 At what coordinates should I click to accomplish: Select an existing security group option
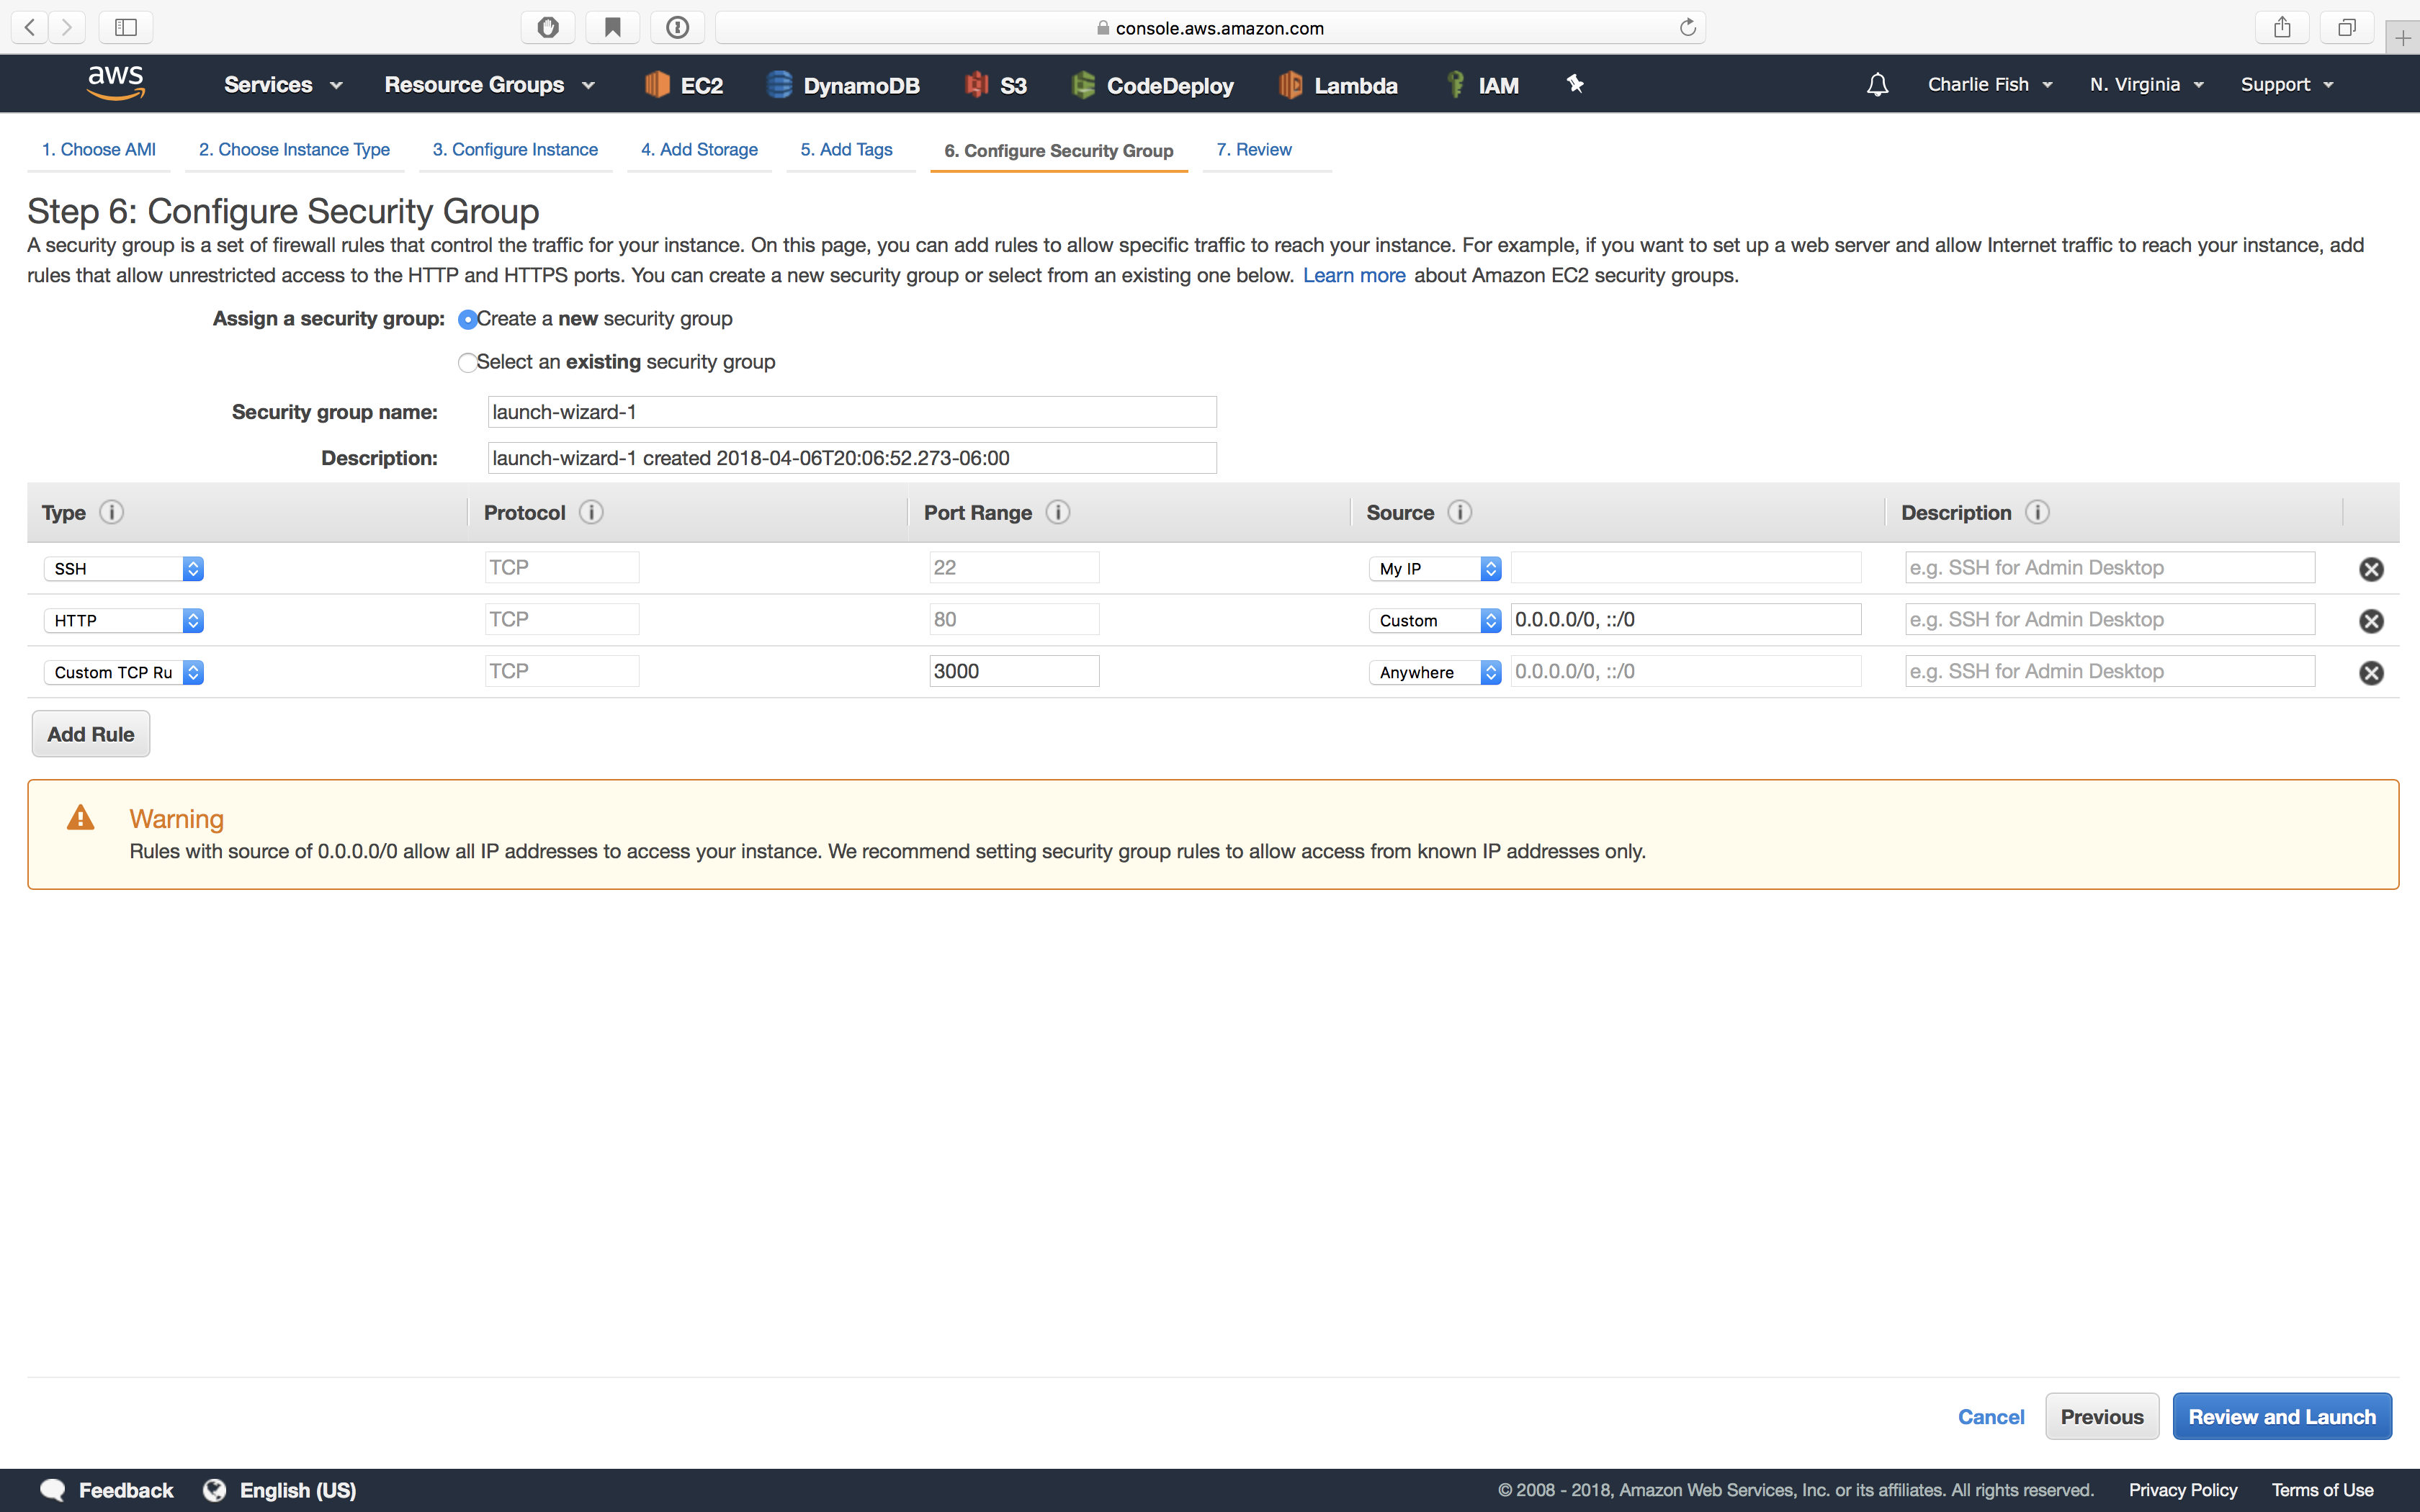pos(467,362)
